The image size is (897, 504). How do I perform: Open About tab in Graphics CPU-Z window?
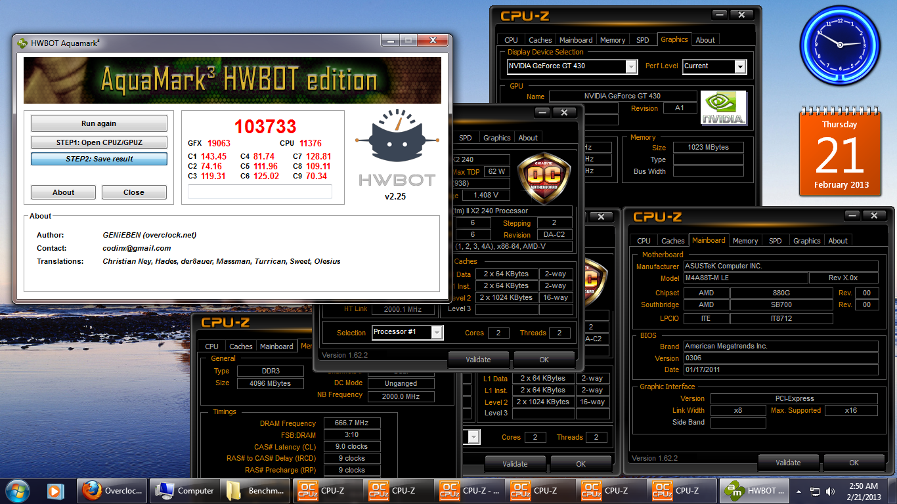pos(705,40)
